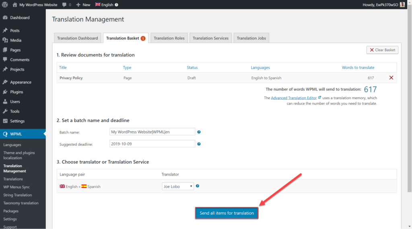Open Theme and plugins localization
Screen dimensions: 412x229
click(x=19, y=155)
